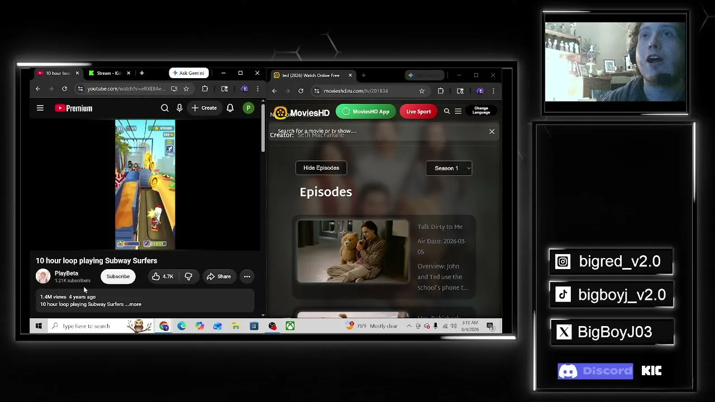The height and width of the screenshot is (402, 715).
Task: Install app icon in YouTube address bar
Action: (174, 89)
